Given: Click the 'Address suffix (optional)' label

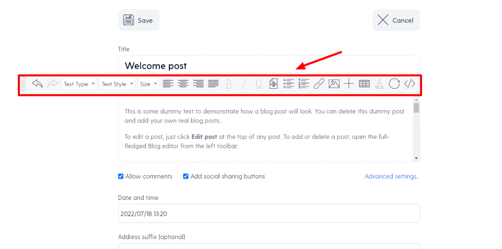Looking at the screenshot, I should click(152, 237).
